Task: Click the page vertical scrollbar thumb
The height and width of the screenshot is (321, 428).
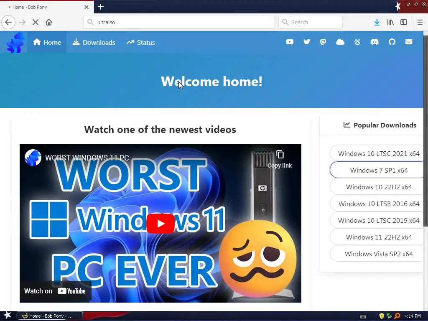Action: point(425,131)
